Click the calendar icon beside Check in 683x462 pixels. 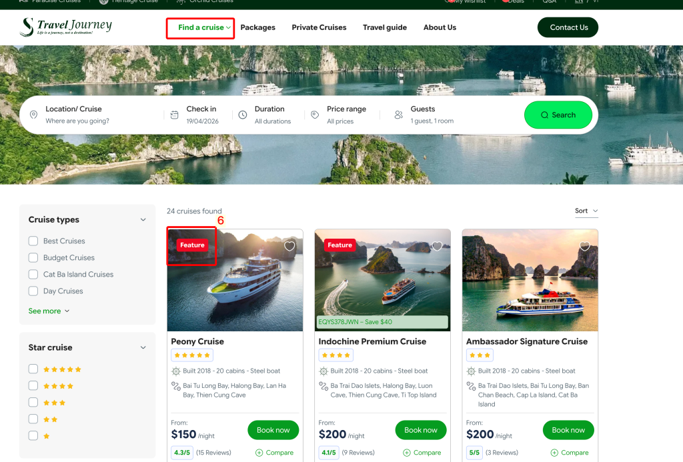[x=174, y=115]
